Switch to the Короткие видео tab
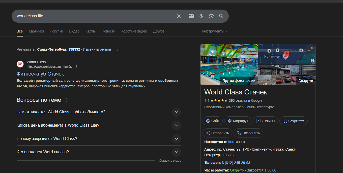This screenshot has height=173, width=343. click(134, 31)
